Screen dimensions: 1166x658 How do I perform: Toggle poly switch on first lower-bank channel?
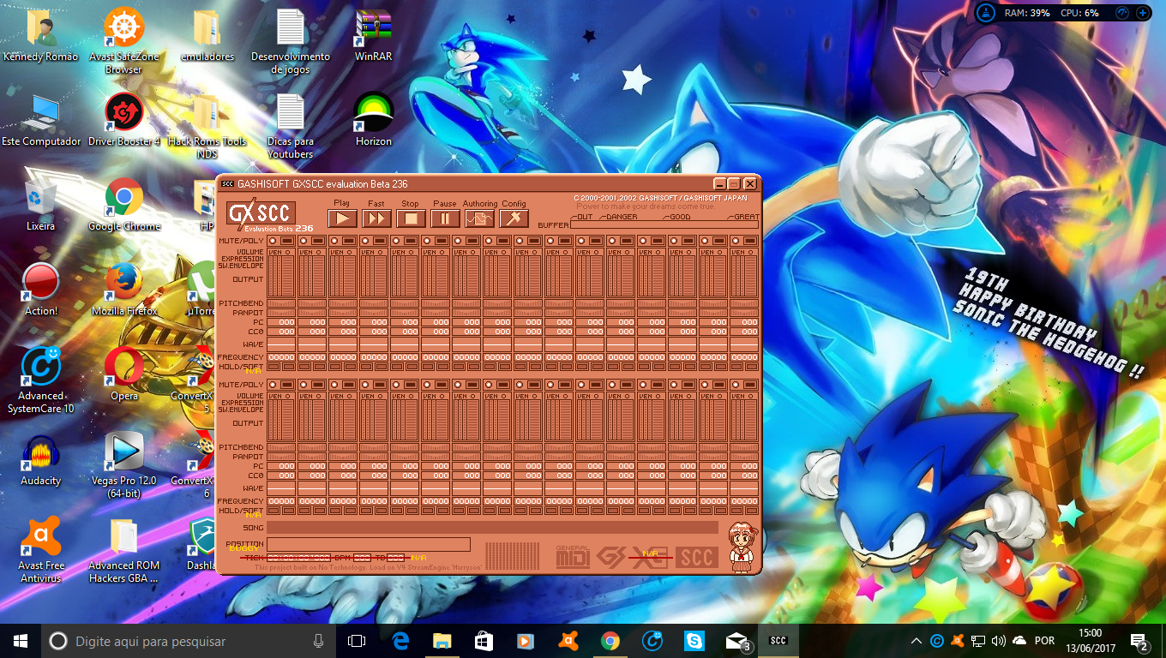coord(287,386)
